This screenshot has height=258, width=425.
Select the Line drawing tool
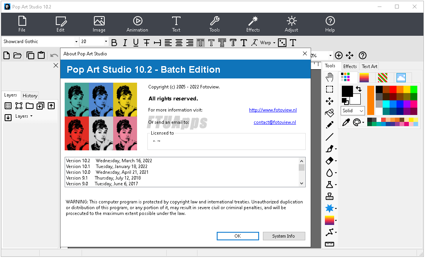[x=329, y=137]
